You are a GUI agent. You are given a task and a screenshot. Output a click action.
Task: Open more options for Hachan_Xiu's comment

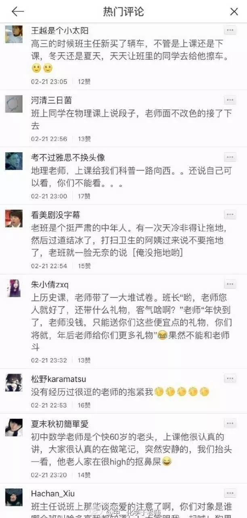pyautogui.click(x=230, y=494)
